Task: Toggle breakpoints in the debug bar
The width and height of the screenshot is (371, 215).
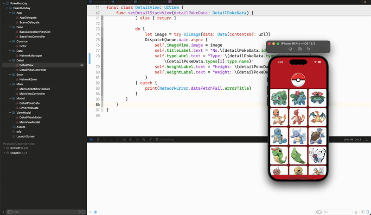Action: coord(91,140)
